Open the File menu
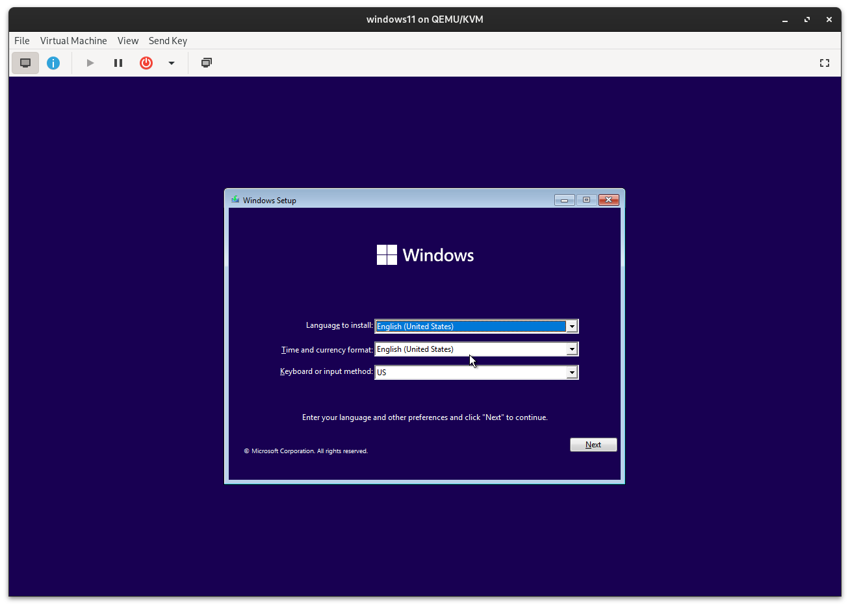 coord(22,40)
